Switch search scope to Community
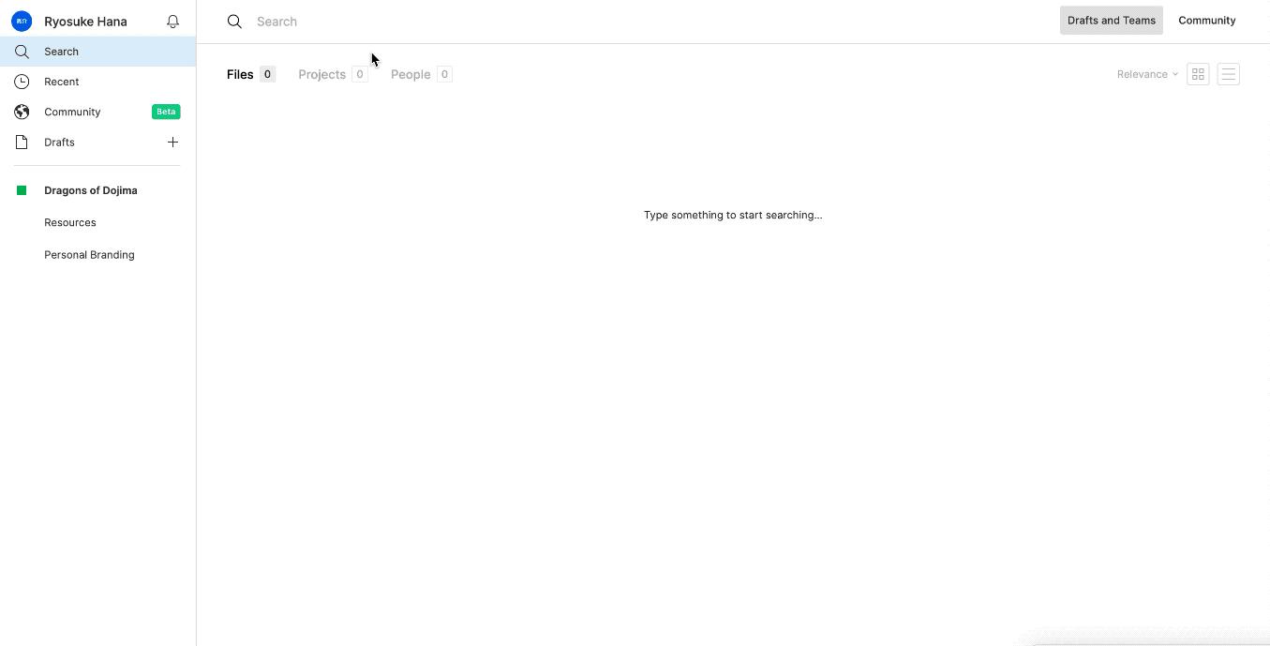1270x646 pixels. click(x=1206, y=20)
